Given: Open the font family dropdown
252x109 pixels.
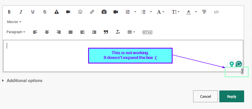Looking at the screenshot, I should pyautogui.click(x=160, y=12).
